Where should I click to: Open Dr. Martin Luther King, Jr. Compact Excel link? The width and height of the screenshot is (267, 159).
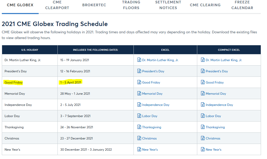tap(224, 60)
